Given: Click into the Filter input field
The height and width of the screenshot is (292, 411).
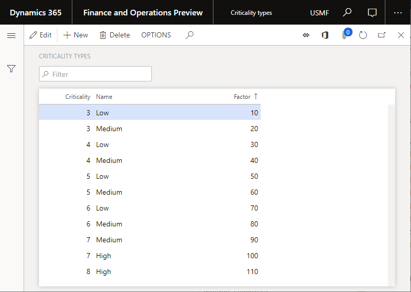Looking at the screenshot, I should coord(95,74).
